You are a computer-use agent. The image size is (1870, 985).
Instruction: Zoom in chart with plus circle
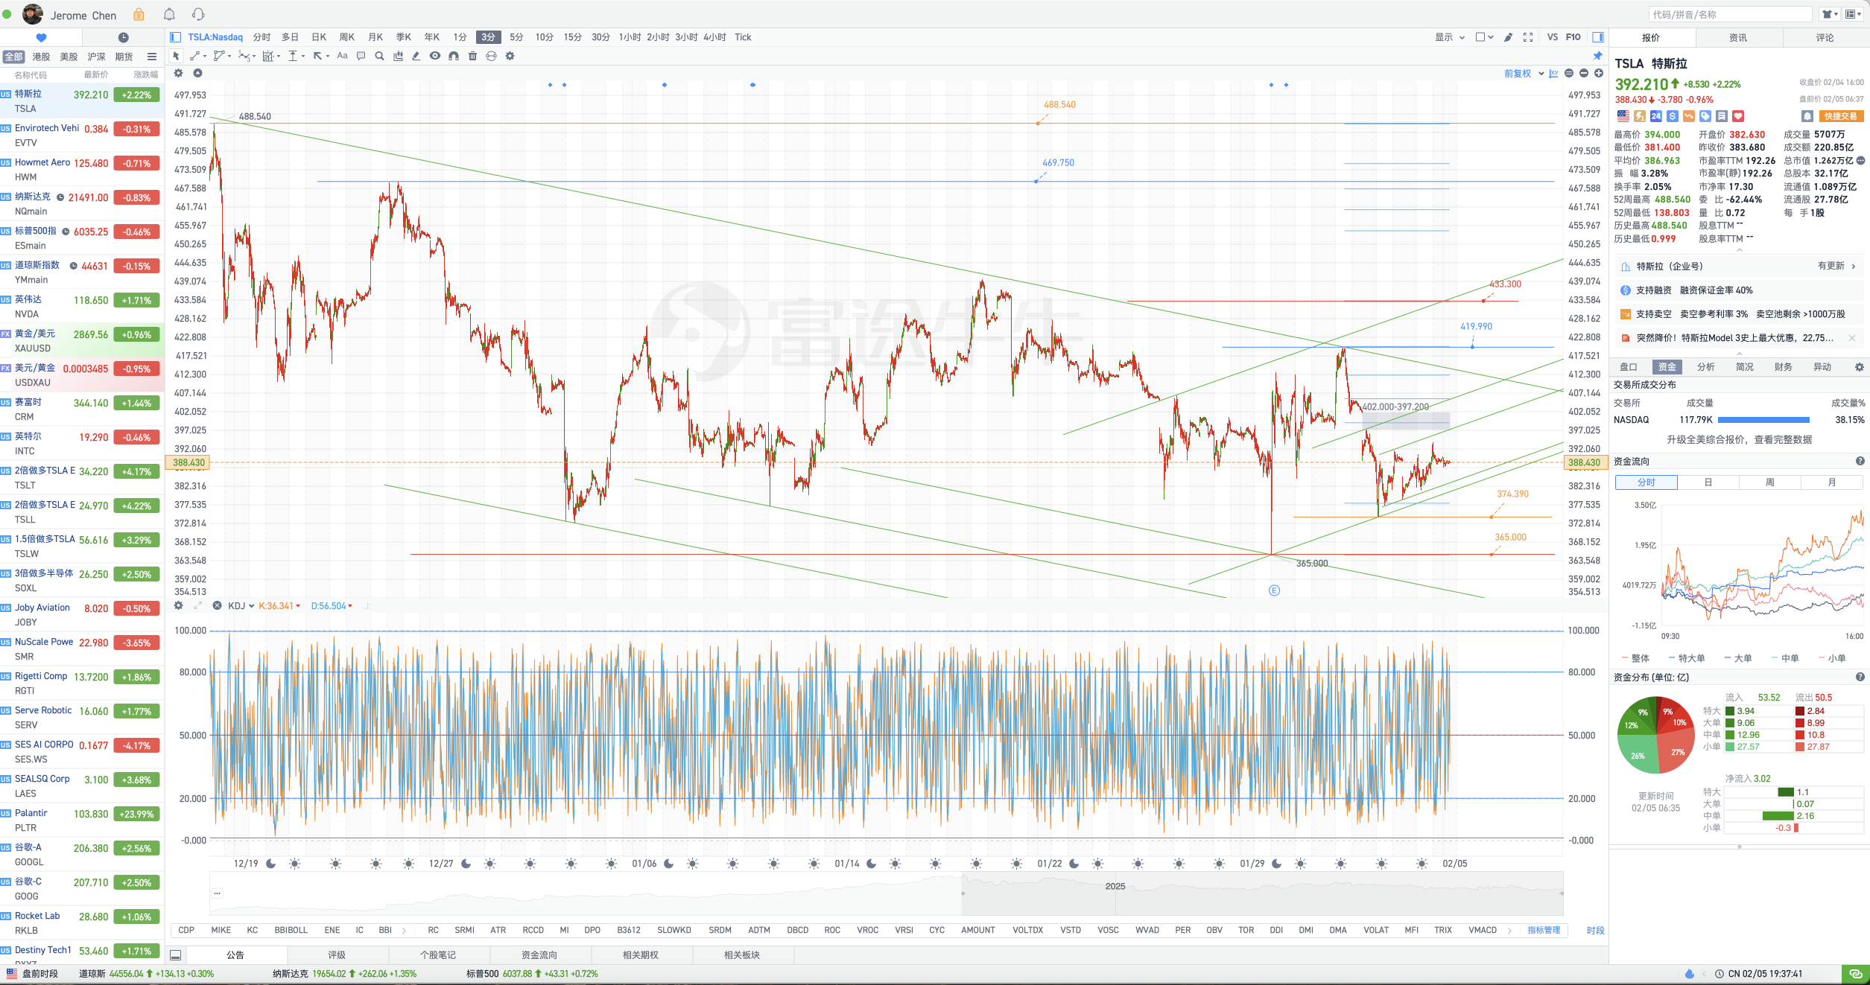pos(1599,73)
